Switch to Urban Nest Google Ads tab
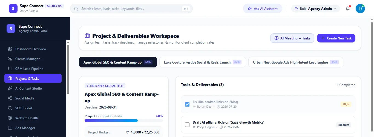374x137 pixels. pos(296,62)
